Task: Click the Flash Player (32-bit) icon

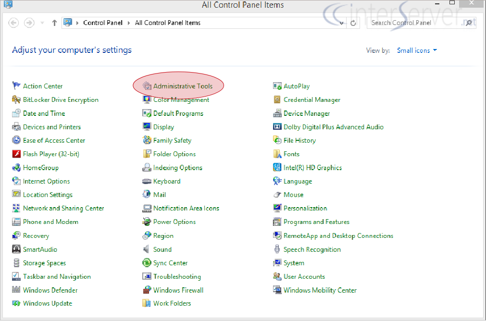Action: point(16,154)
